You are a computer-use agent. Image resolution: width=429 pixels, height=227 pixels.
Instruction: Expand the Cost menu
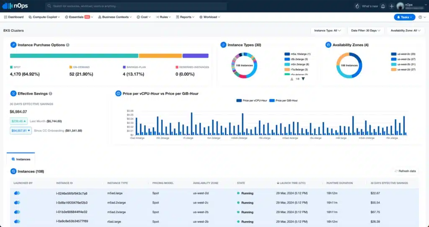pyautogui.click(x=144, y=17)
